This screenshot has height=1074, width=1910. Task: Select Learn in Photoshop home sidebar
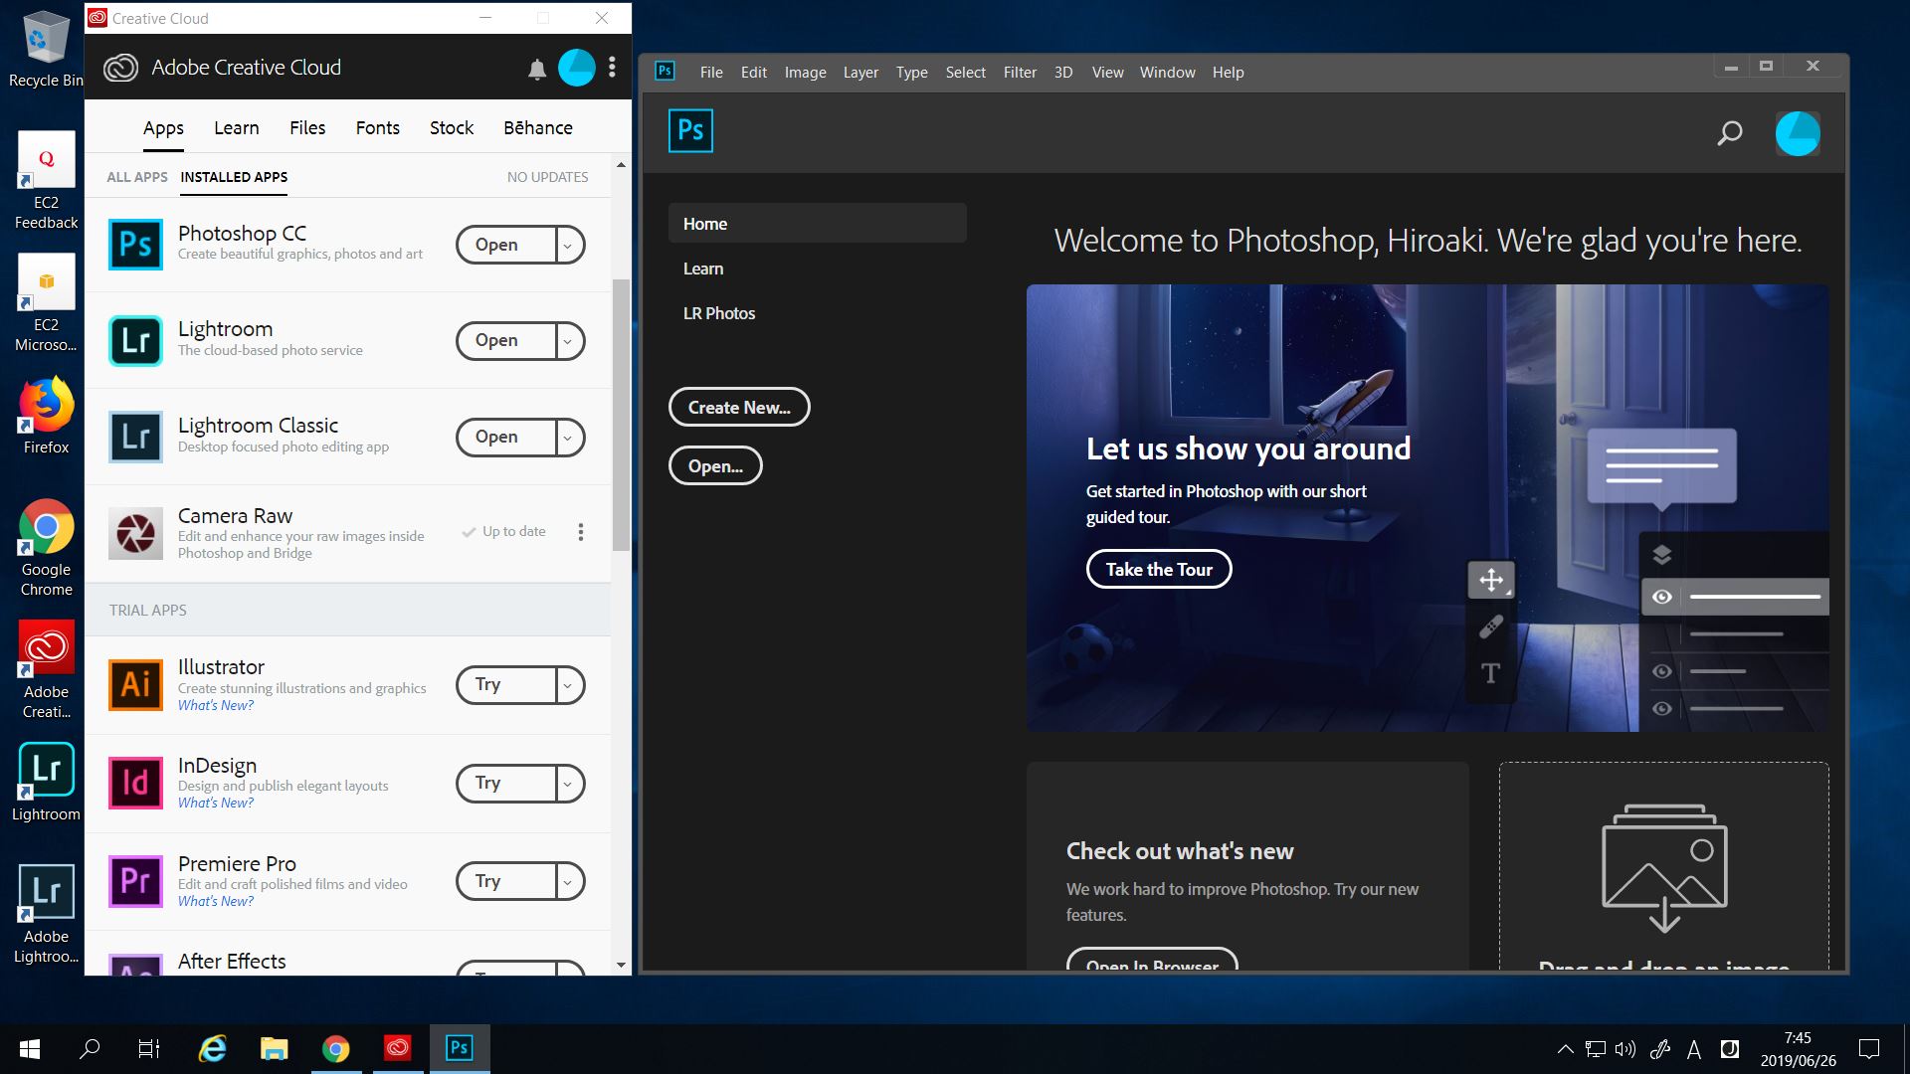point(703,268)
